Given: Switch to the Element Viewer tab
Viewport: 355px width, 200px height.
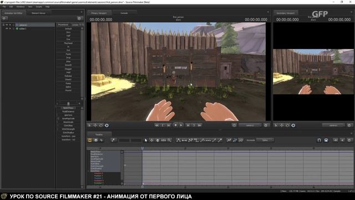Looking at the screenshot, I should pyautogui.click(x=38, y=13).
